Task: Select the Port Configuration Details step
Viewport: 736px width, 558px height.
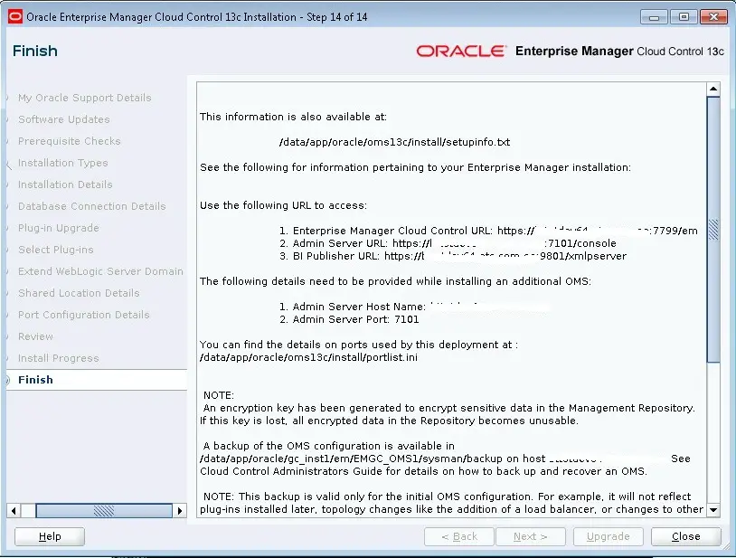Action: point(83,315)
